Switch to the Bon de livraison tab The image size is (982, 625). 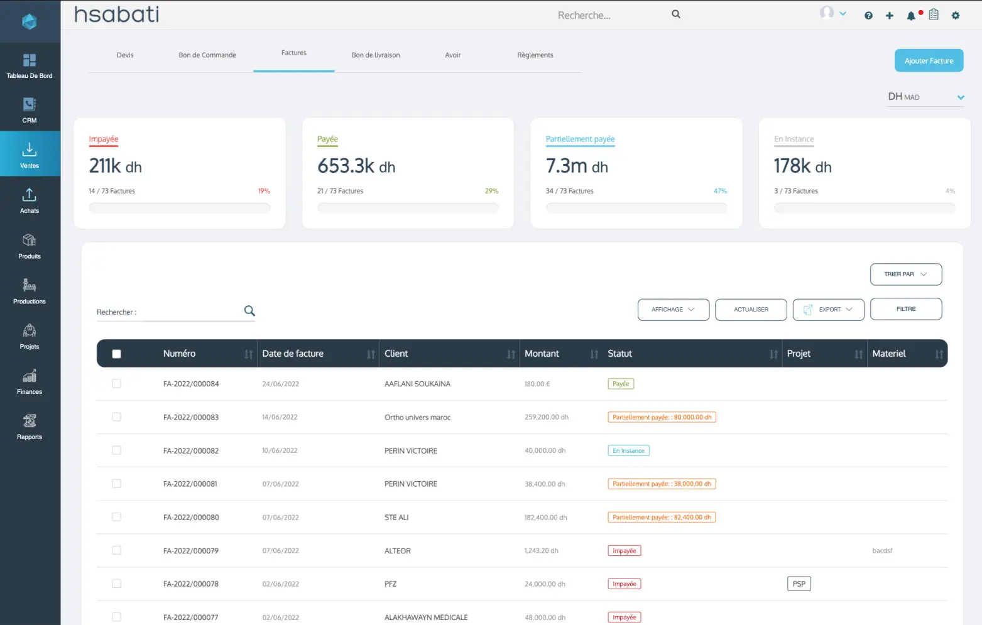tap(375, 55)
